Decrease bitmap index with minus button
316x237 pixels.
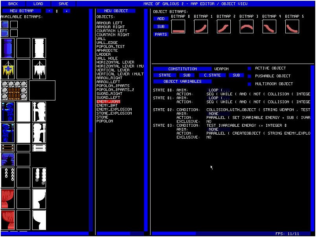click(49, 11)
